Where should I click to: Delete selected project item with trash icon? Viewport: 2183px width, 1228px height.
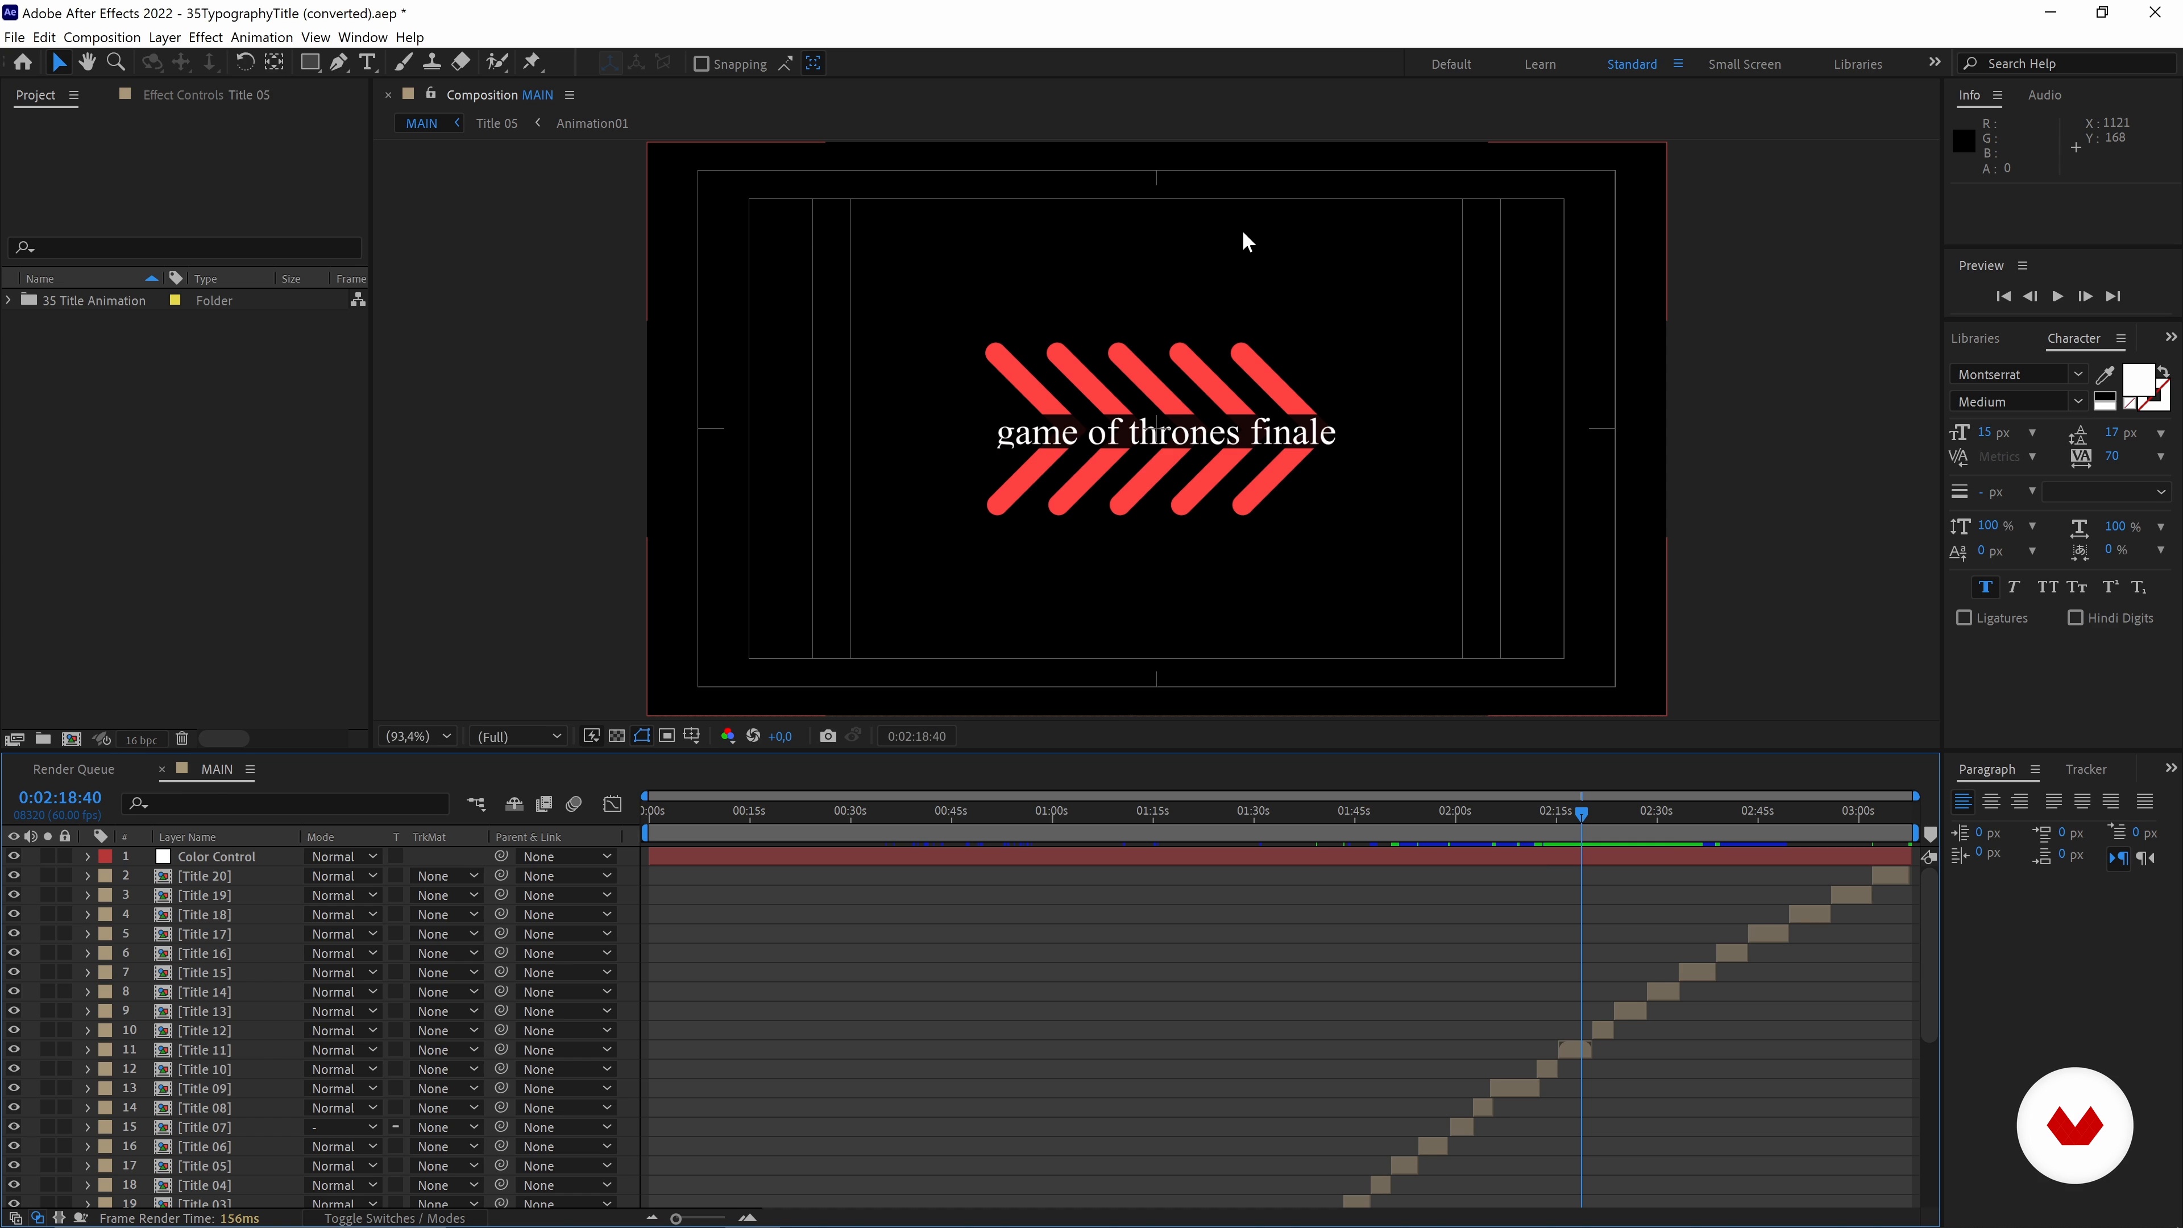click(x=181, y=739)
